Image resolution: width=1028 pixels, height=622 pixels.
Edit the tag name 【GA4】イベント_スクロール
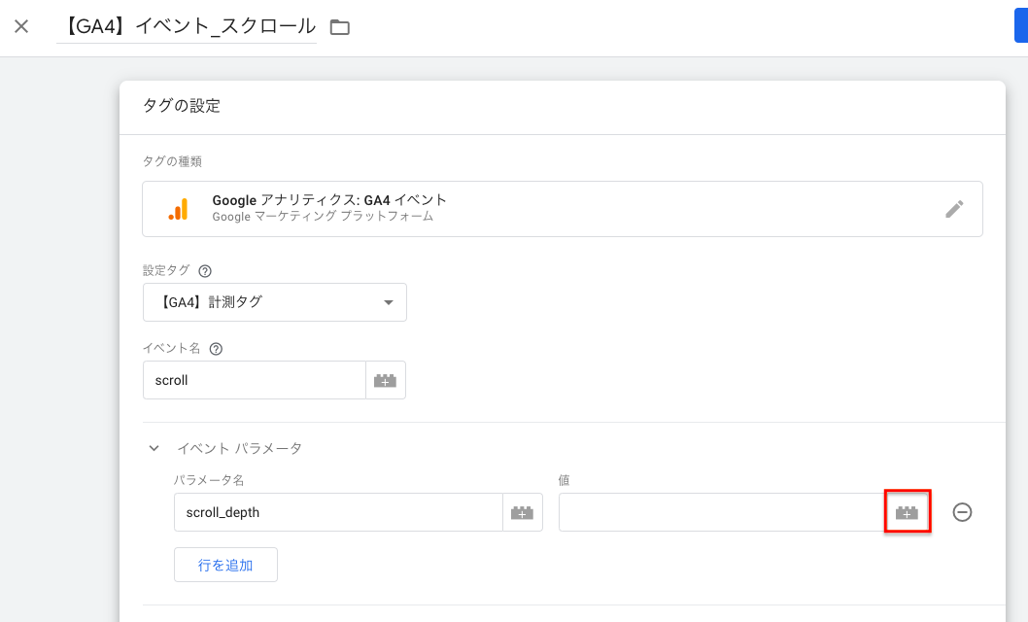[187, 26]
